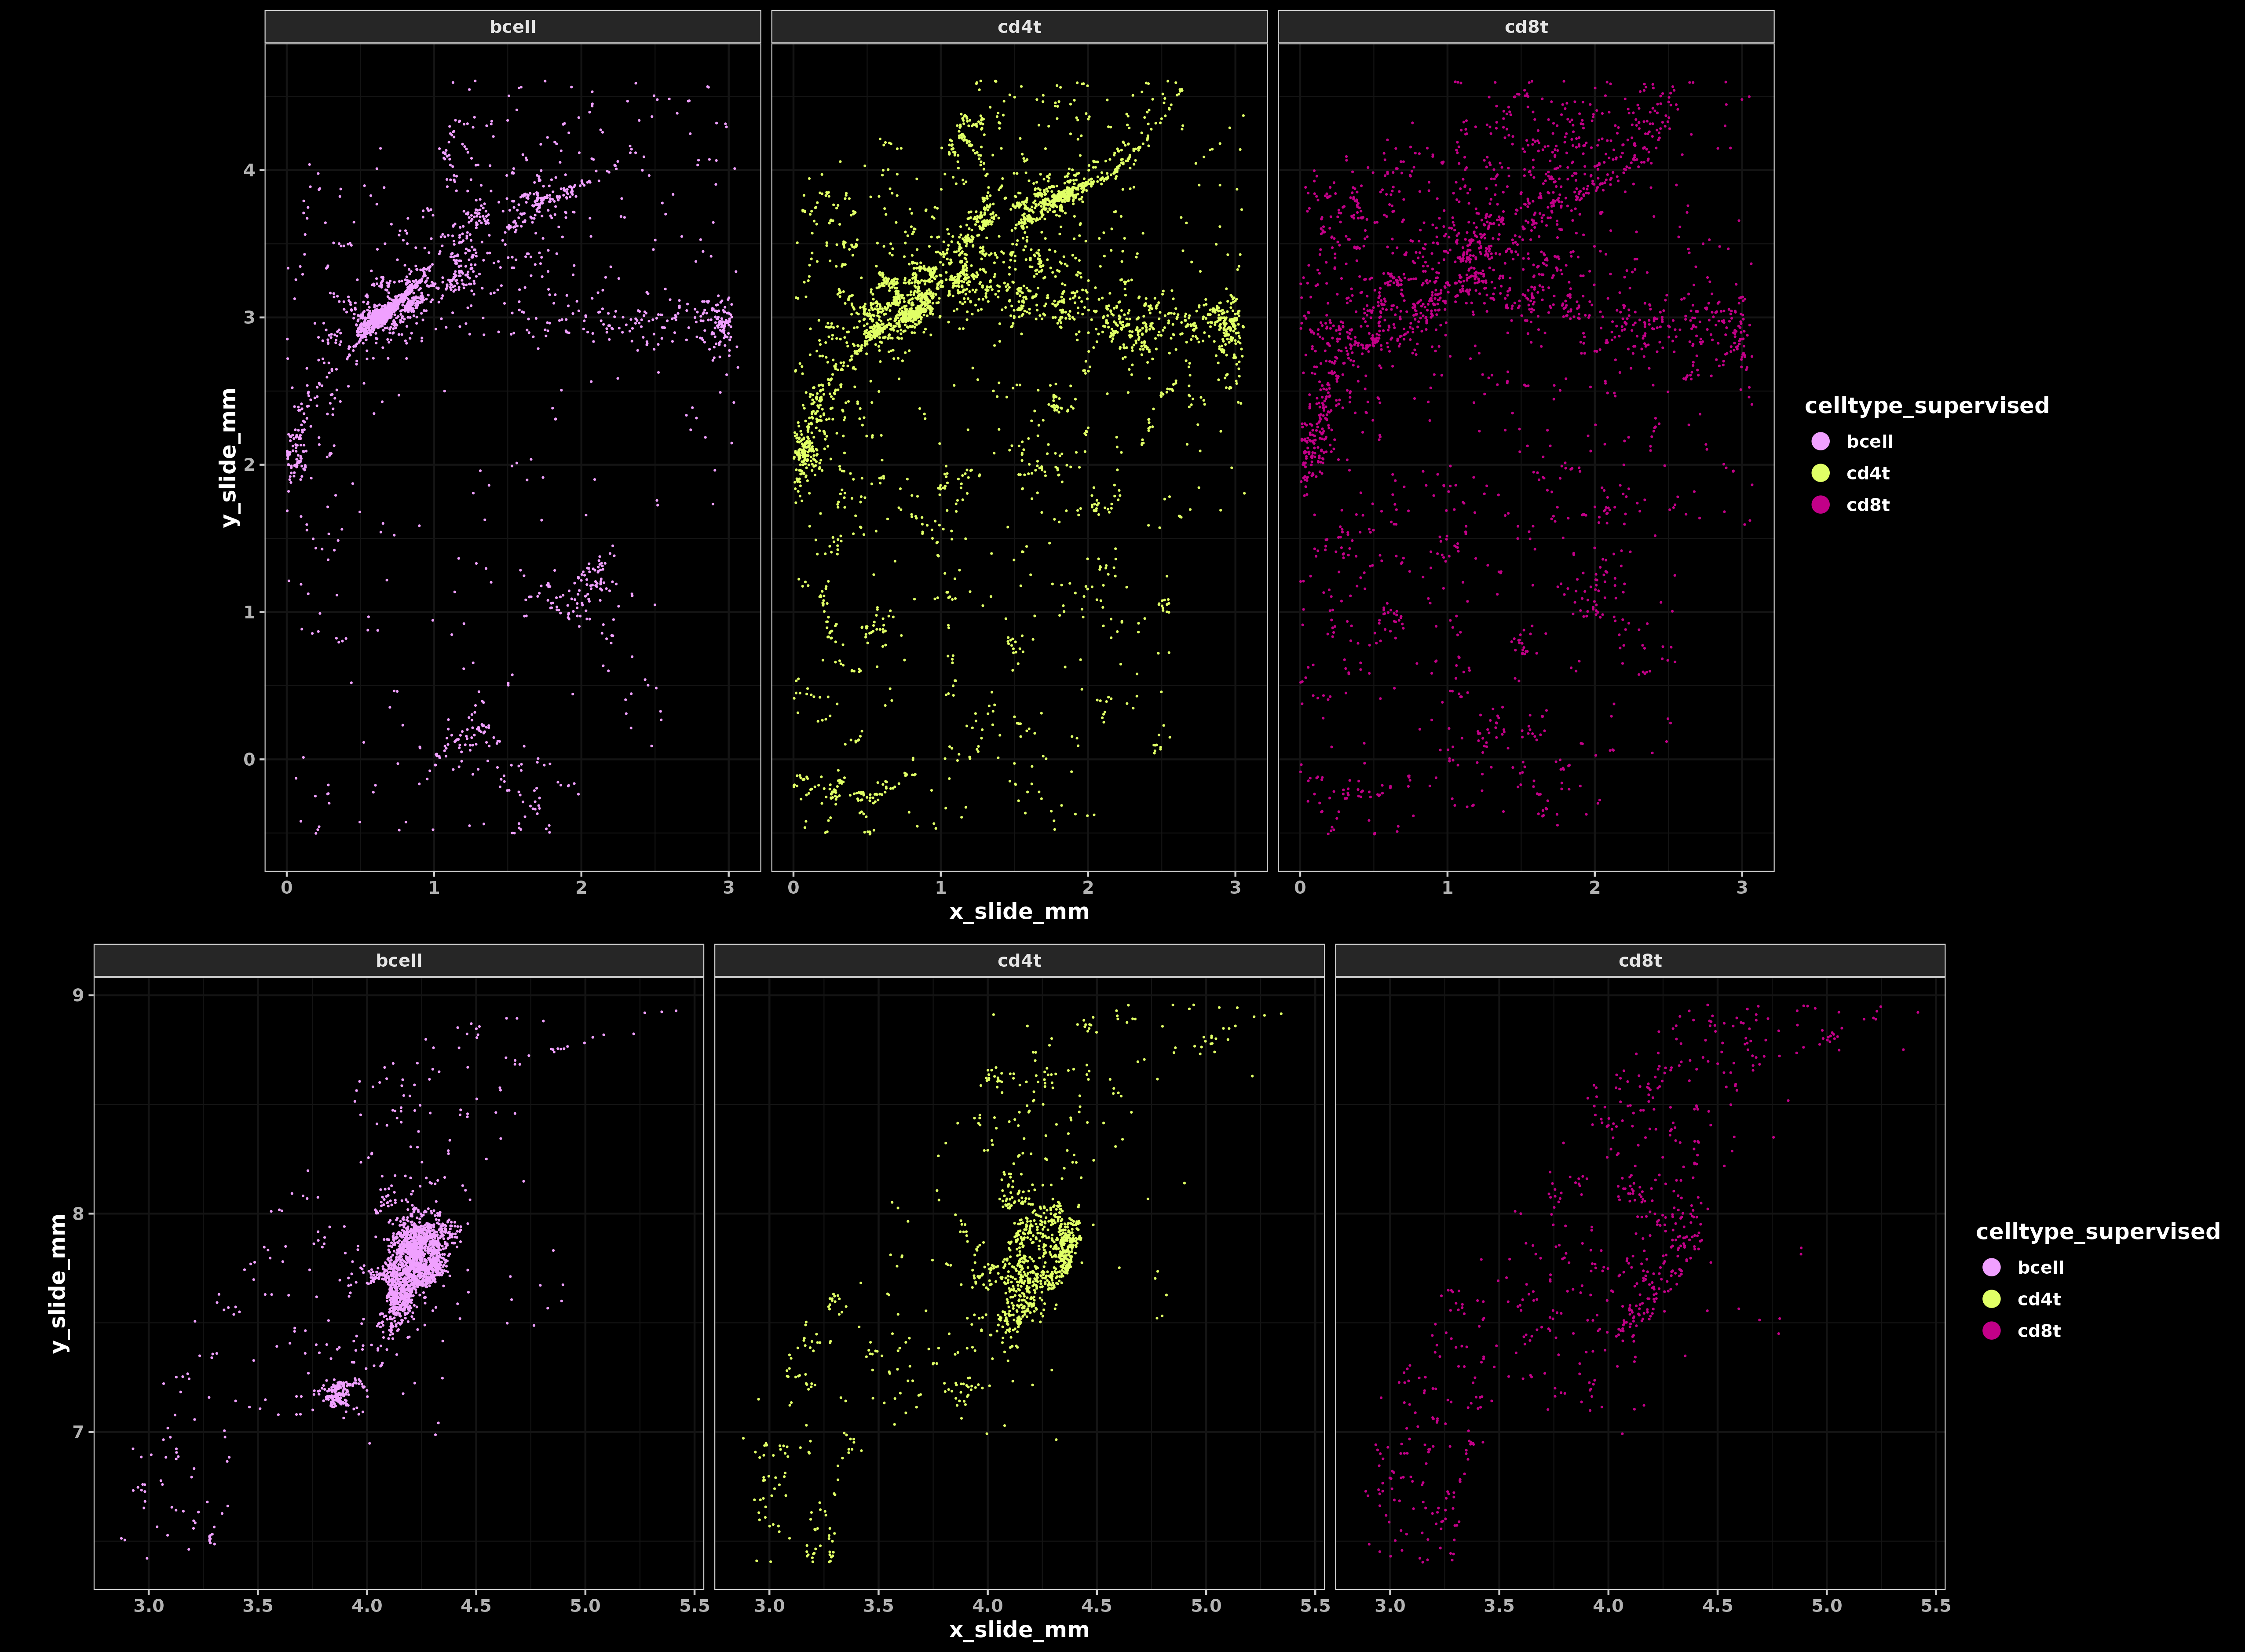This screenshot has height=1652, width=2245.
Task: Click the bcell legend swatch in lower legend
Action: (1991, 1267)
